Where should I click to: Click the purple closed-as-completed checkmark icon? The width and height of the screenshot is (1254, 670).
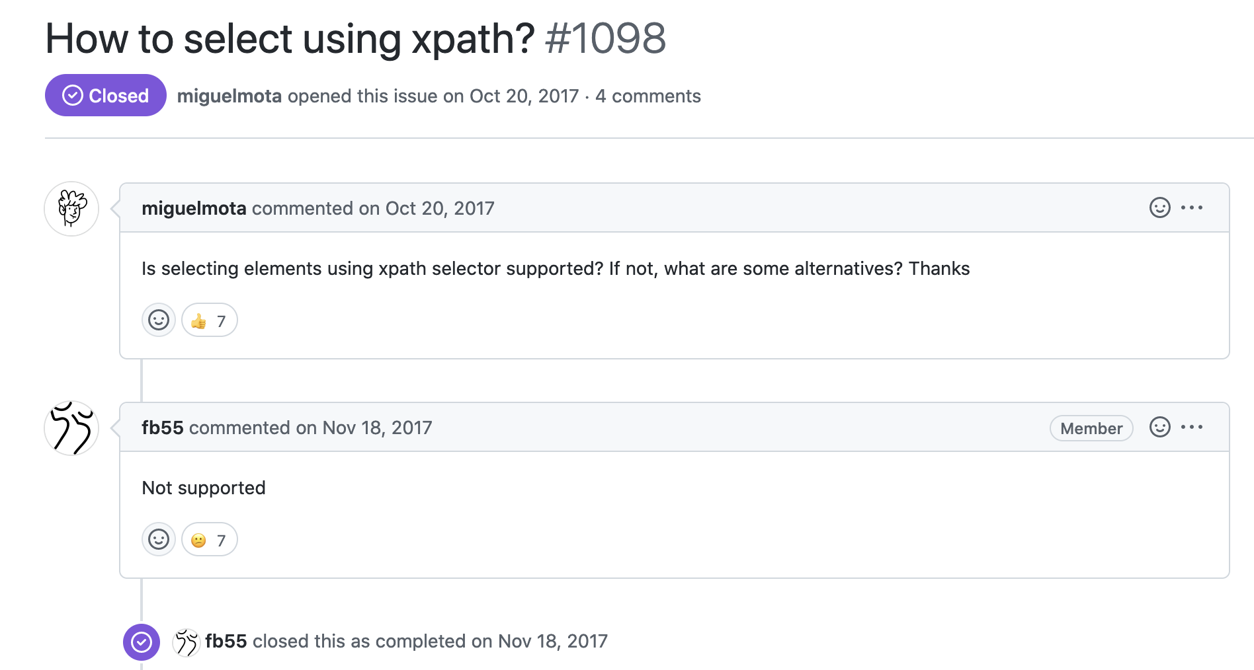point(142,641)
